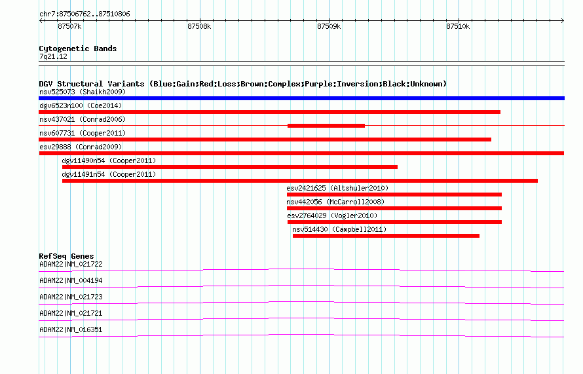Open nsv442056 (McCarroll2008) variant label

click(335, 202)
